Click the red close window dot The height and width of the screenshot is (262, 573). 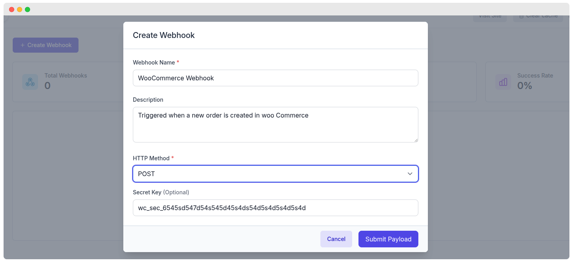pyautogui.click(x=11, y=9)
